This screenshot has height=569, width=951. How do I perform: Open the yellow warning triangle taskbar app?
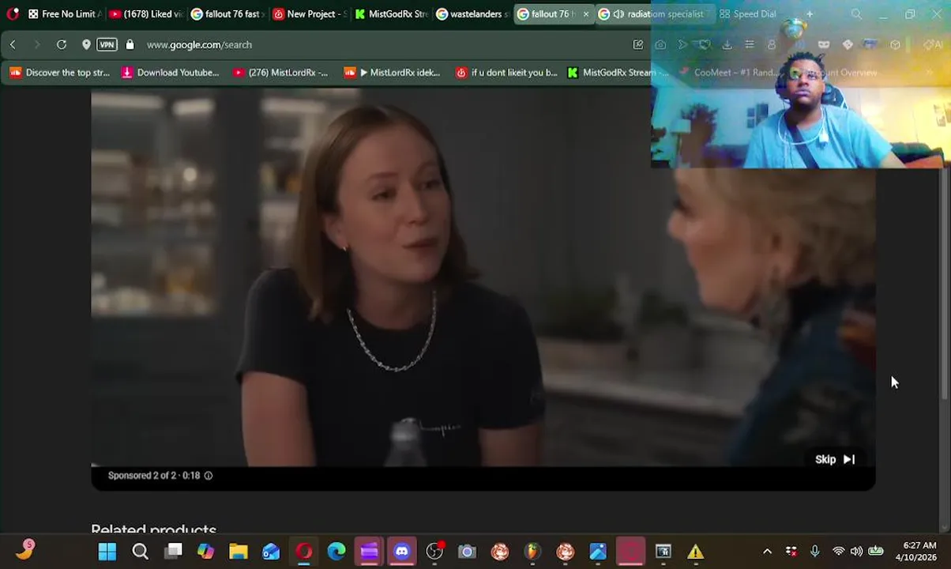(x=696, y=552)
